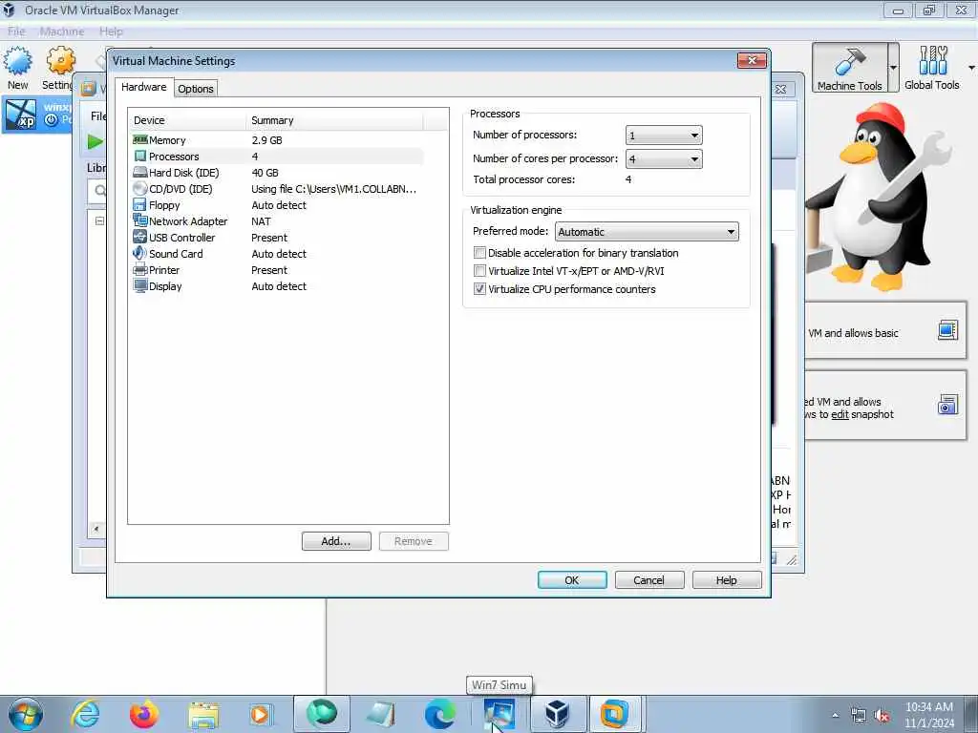Click the Device column header
Screen dimensions: 978x733
coord(187,120)
